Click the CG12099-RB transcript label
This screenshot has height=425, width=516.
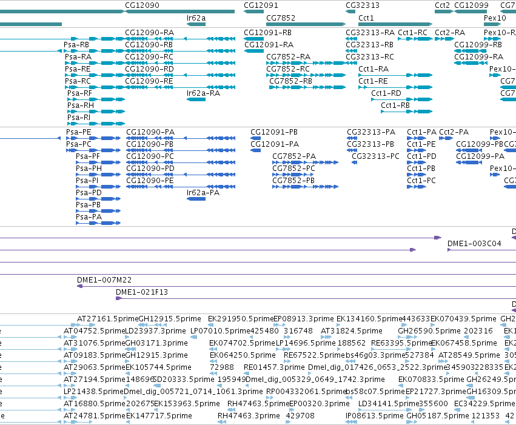pyautogui.click(x=478, y=45)
